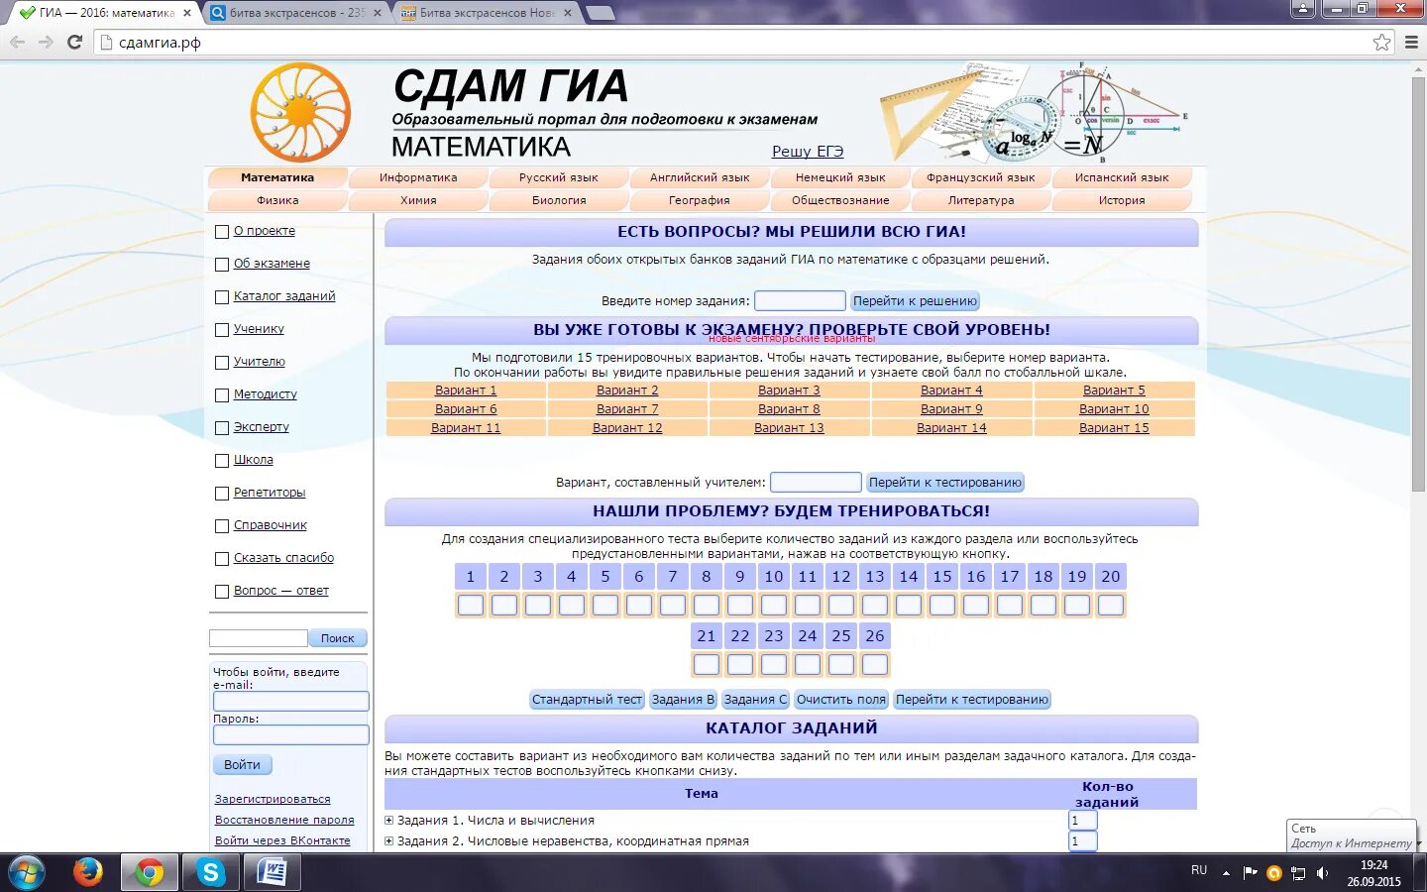Bookmark page with the star icon
Viewport: 1427px width, 892px height.
(x=1381, y=43)
